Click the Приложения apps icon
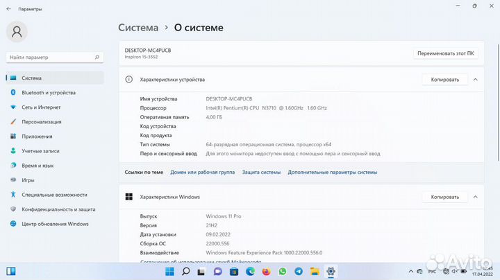Image resolution: width=500 pixels, height=280 pixels. pos(13,136)
